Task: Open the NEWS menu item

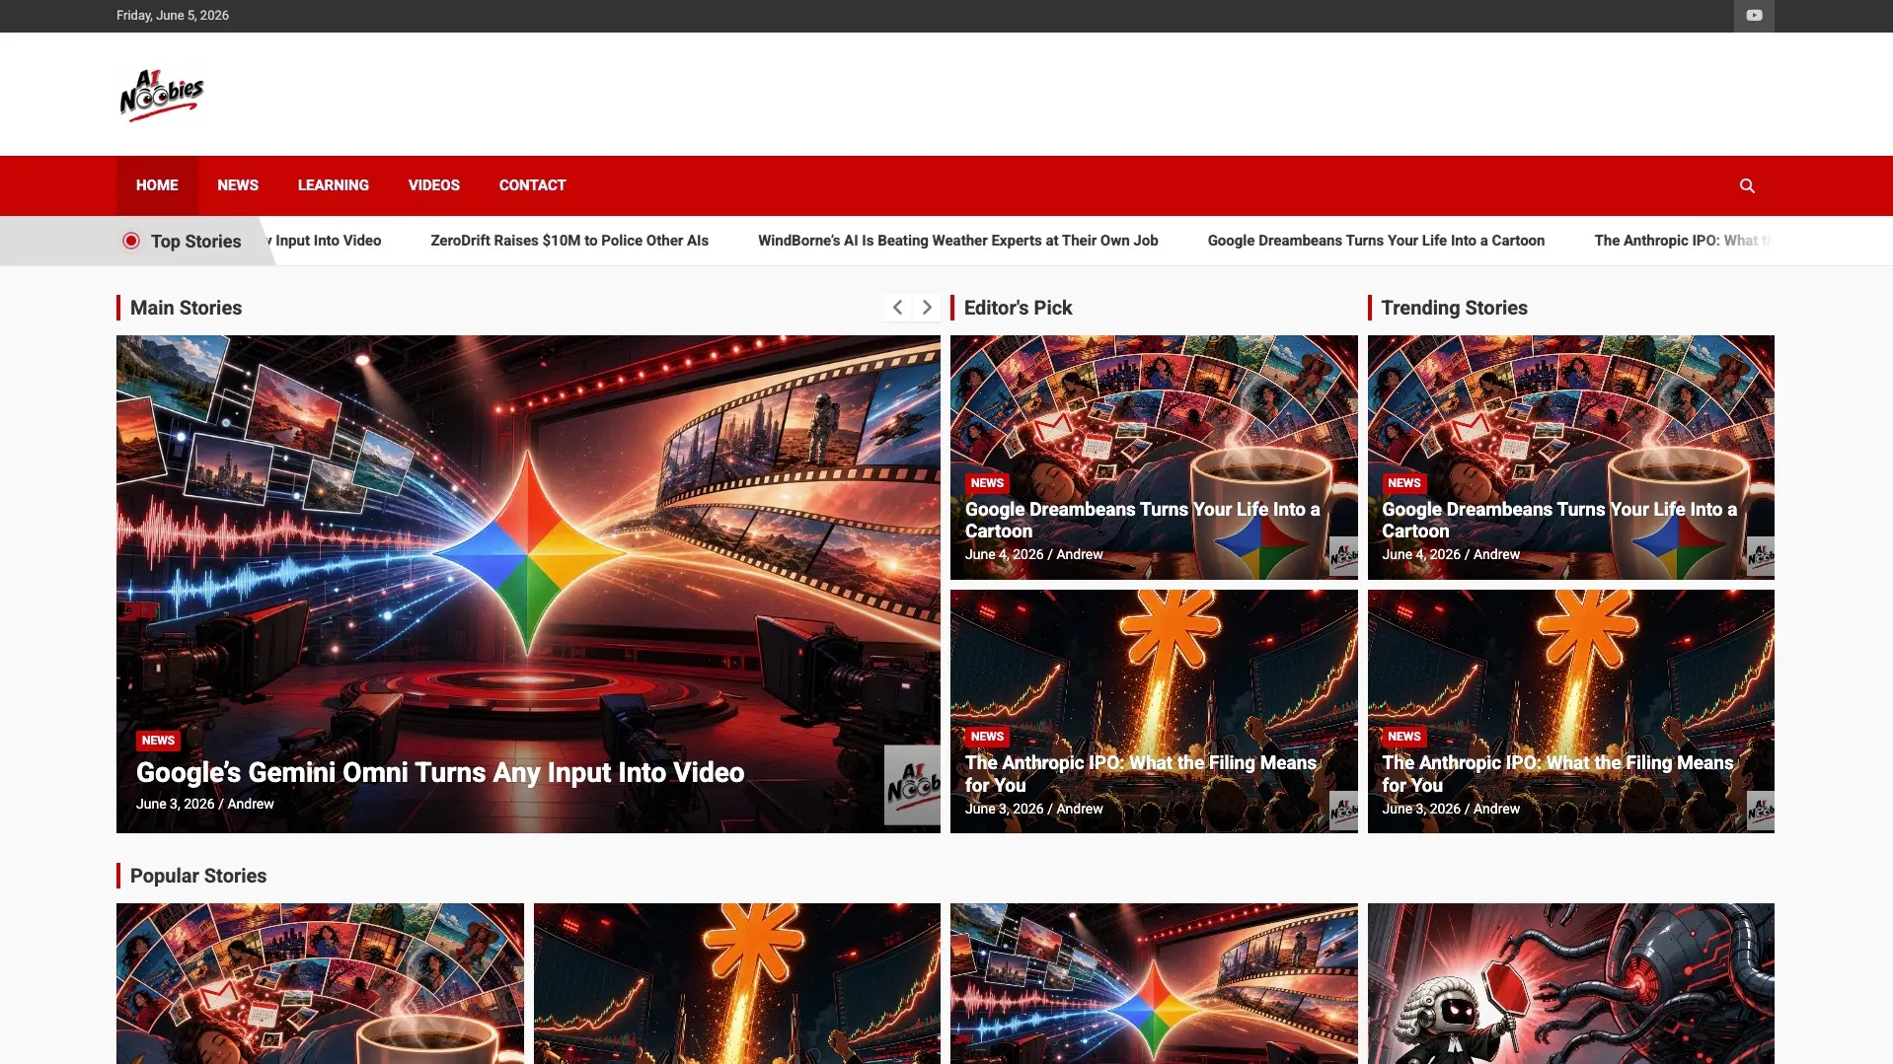Action: [x=238, y=185]
